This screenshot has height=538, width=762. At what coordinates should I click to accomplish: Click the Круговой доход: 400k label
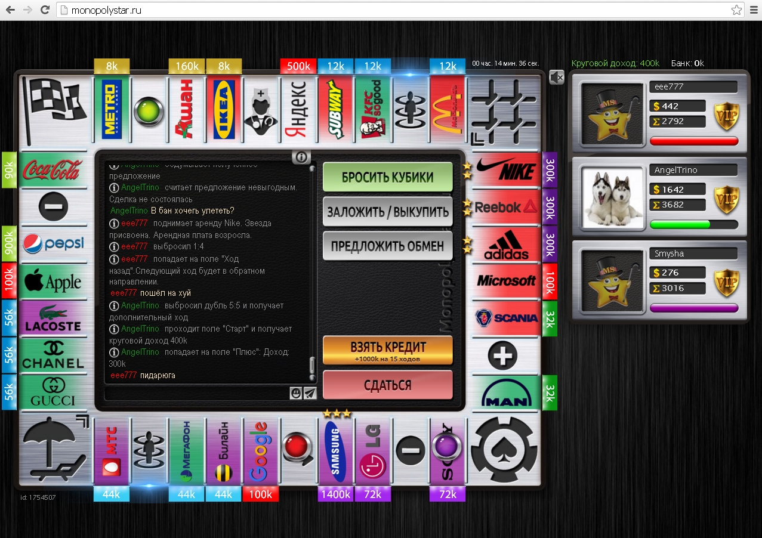tap(616, 63)
